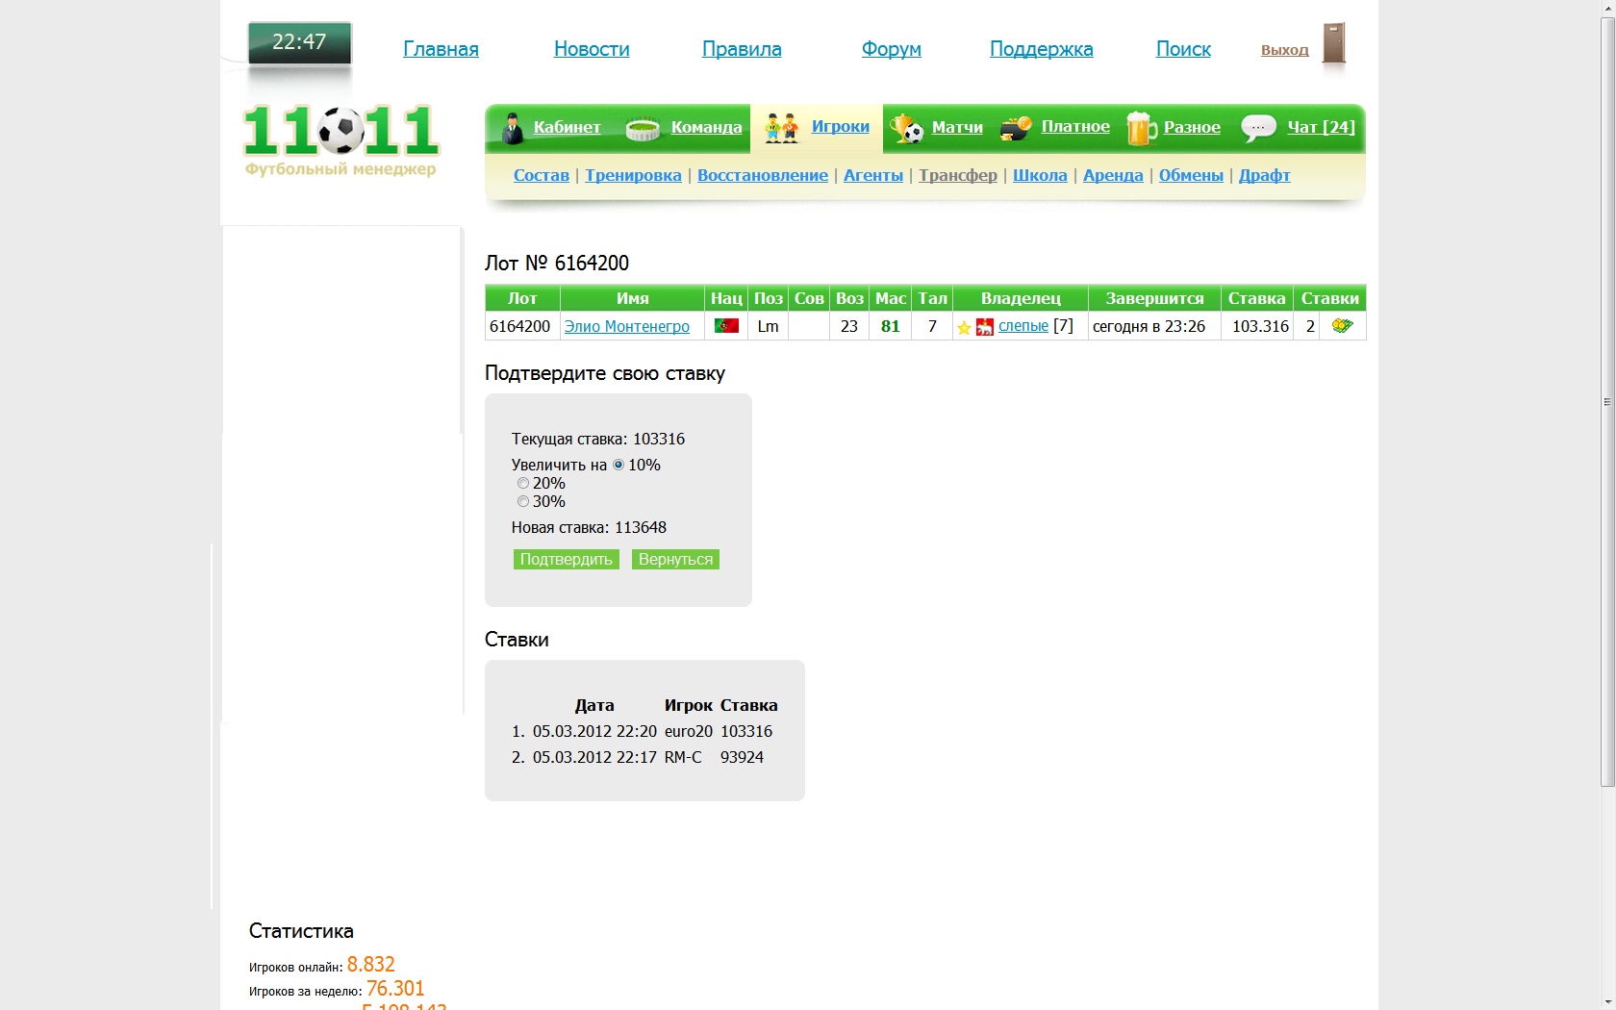Click the speech bubble chat icon

[x=1258, y=128]
